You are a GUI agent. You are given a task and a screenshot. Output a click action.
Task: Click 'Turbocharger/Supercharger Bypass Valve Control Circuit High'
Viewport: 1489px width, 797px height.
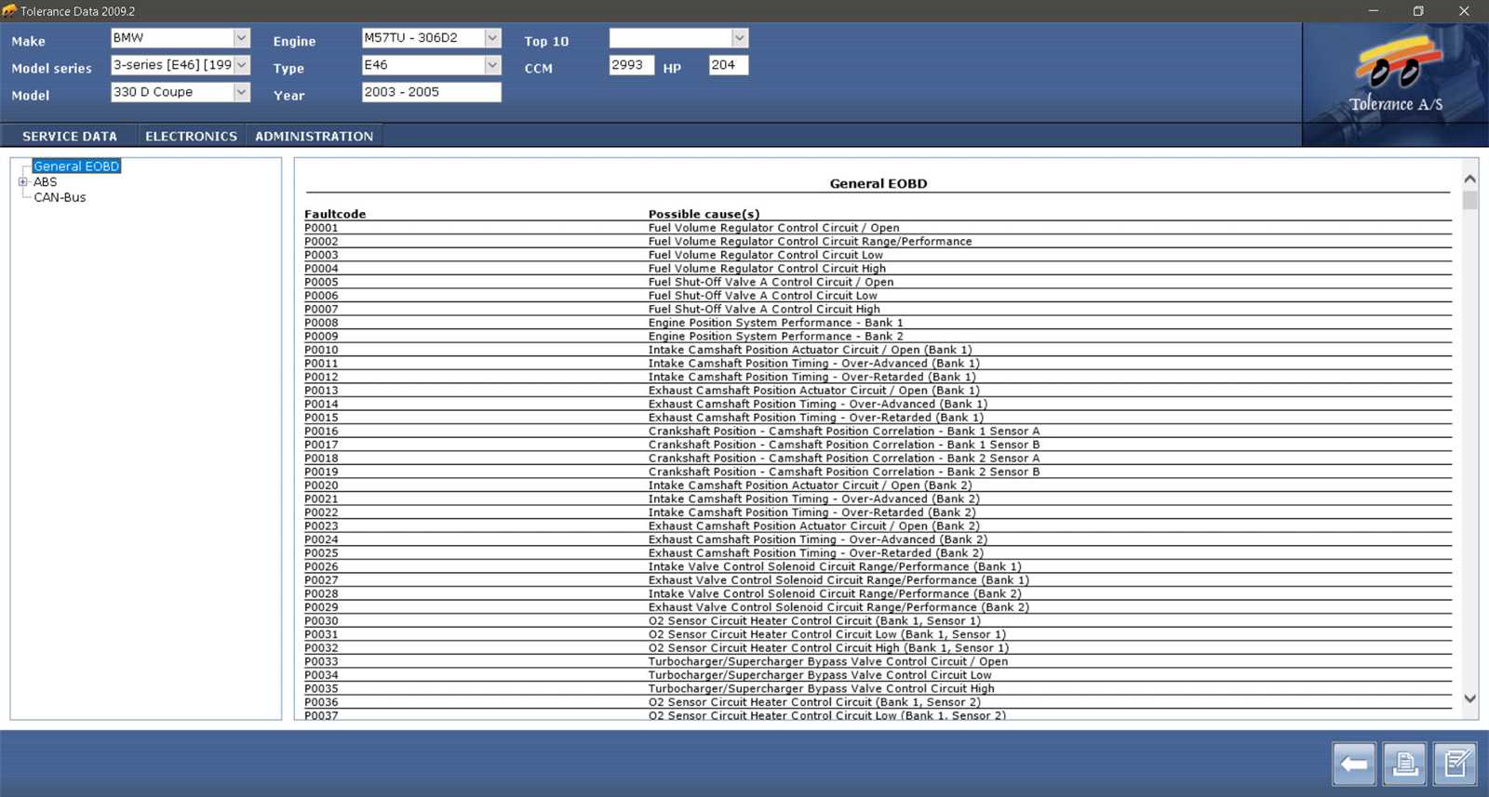coord(821,689)
